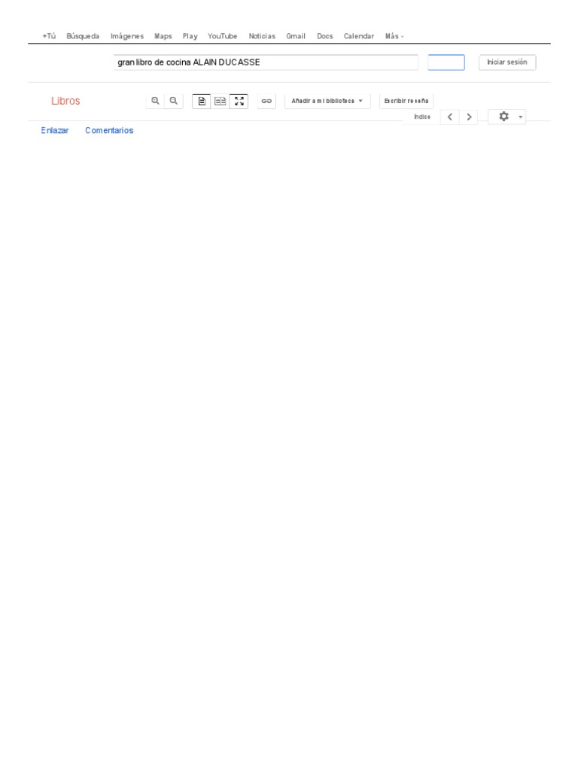Open +Tú in top bar

(x=49, y=36)
